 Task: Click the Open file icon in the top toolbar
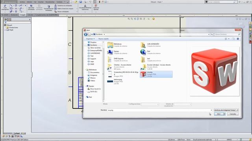pos(76,2)
